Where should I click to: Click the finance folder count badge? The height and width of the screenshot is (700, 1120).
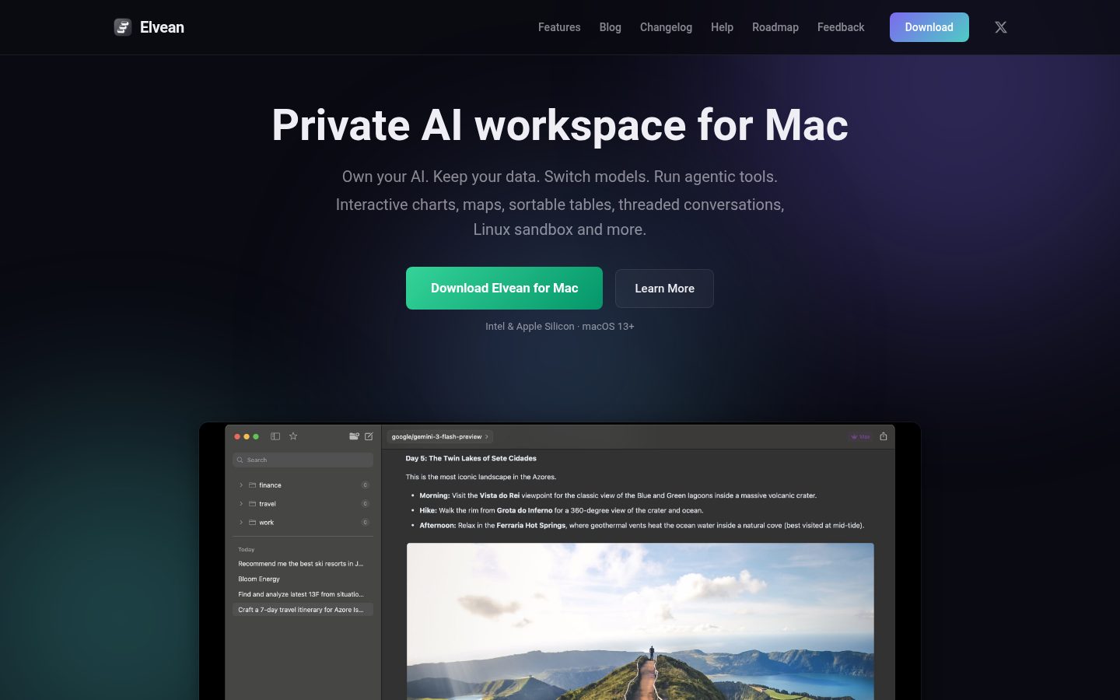pyautogui.click(x=366, y=485)
